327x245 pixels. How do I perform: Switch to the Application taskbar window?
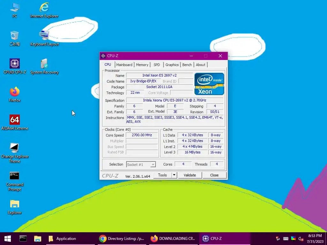pyautogui.click(x=71, y=239)
